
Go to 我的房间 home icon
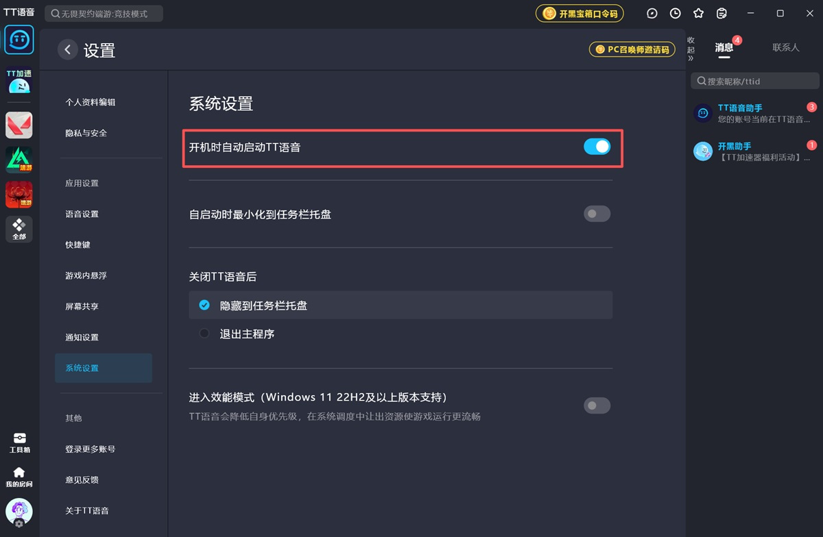[x=19, y=477]
